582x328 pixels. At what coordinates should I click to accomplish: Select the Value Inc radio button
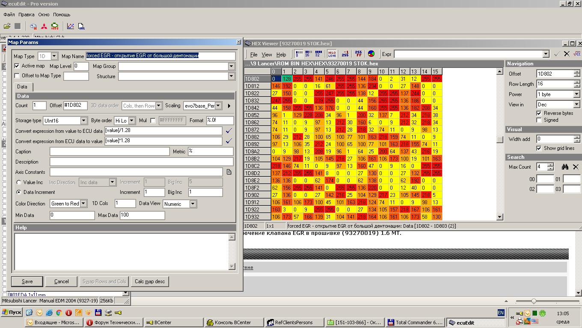18,182
